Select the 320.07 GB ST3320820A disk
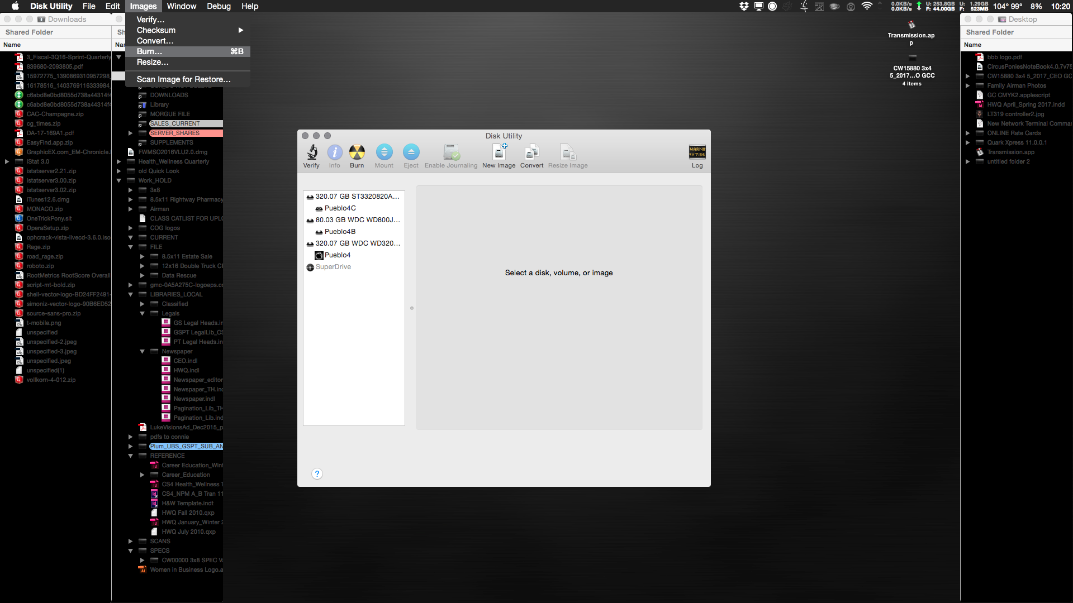The image size is (1073, 603). tap(354, 197)
